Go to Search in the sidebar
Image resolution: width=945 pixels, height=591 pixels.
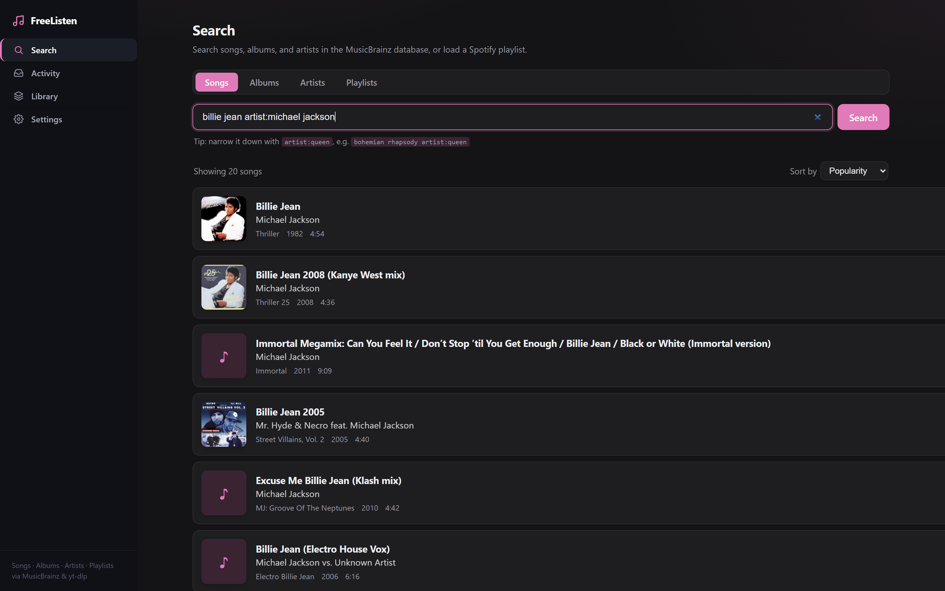69,50
